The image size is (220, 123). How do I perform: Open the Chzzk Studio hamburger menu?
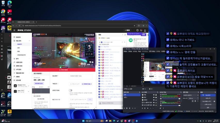(14, 30)
